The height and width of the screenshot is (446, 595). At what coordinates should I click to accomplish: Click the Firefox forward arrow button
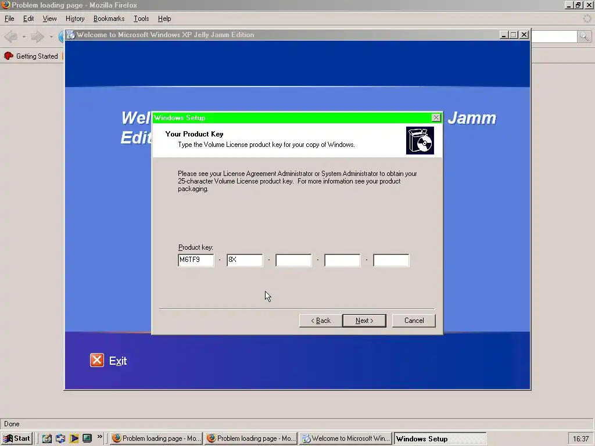tap(37, 37)
